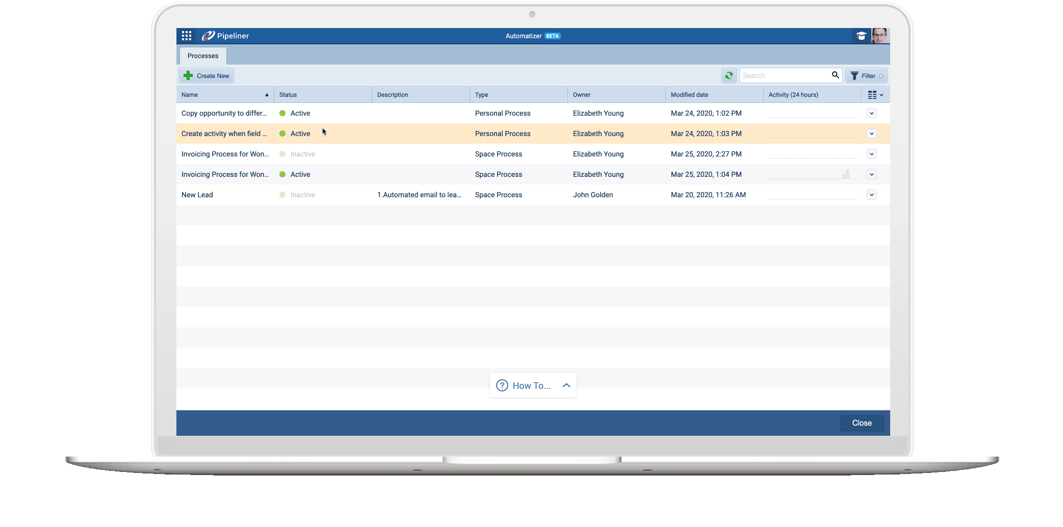Activate the inactive 'New Lead' process
This screenshot has width=1063, height=527.
(283, 195)
